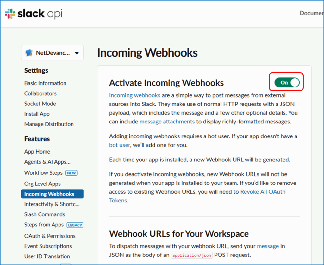The image size is (324, 265).
Task: Turn off the Activate Incoming Webhooks toggle
Action: click(286, 83)
